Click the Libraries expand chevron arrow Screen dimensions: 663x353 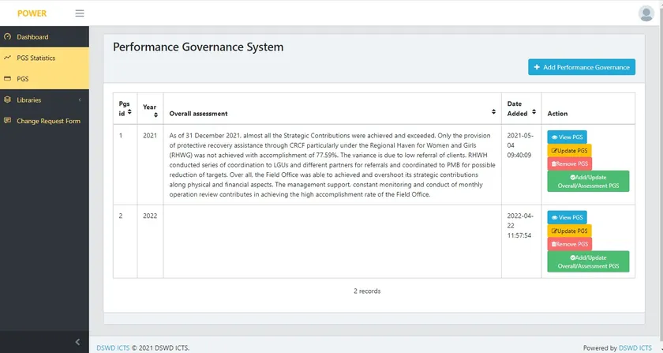pos(80,100)
